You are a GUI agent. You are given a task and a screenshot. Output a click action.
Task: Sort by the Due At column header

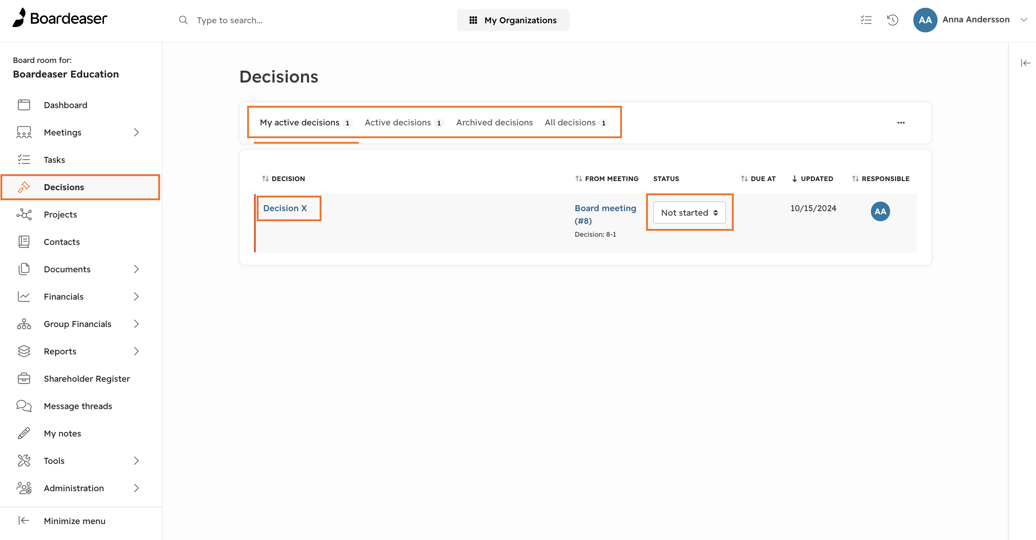click(758, 179)
